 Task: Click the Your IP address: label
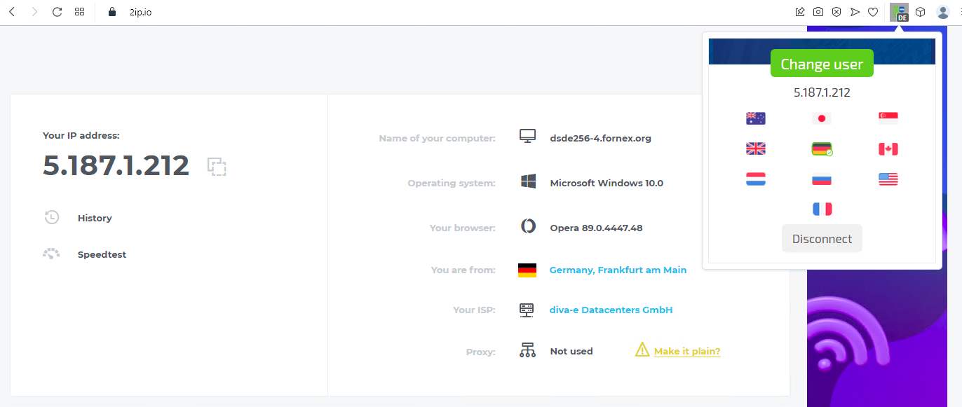81,136
